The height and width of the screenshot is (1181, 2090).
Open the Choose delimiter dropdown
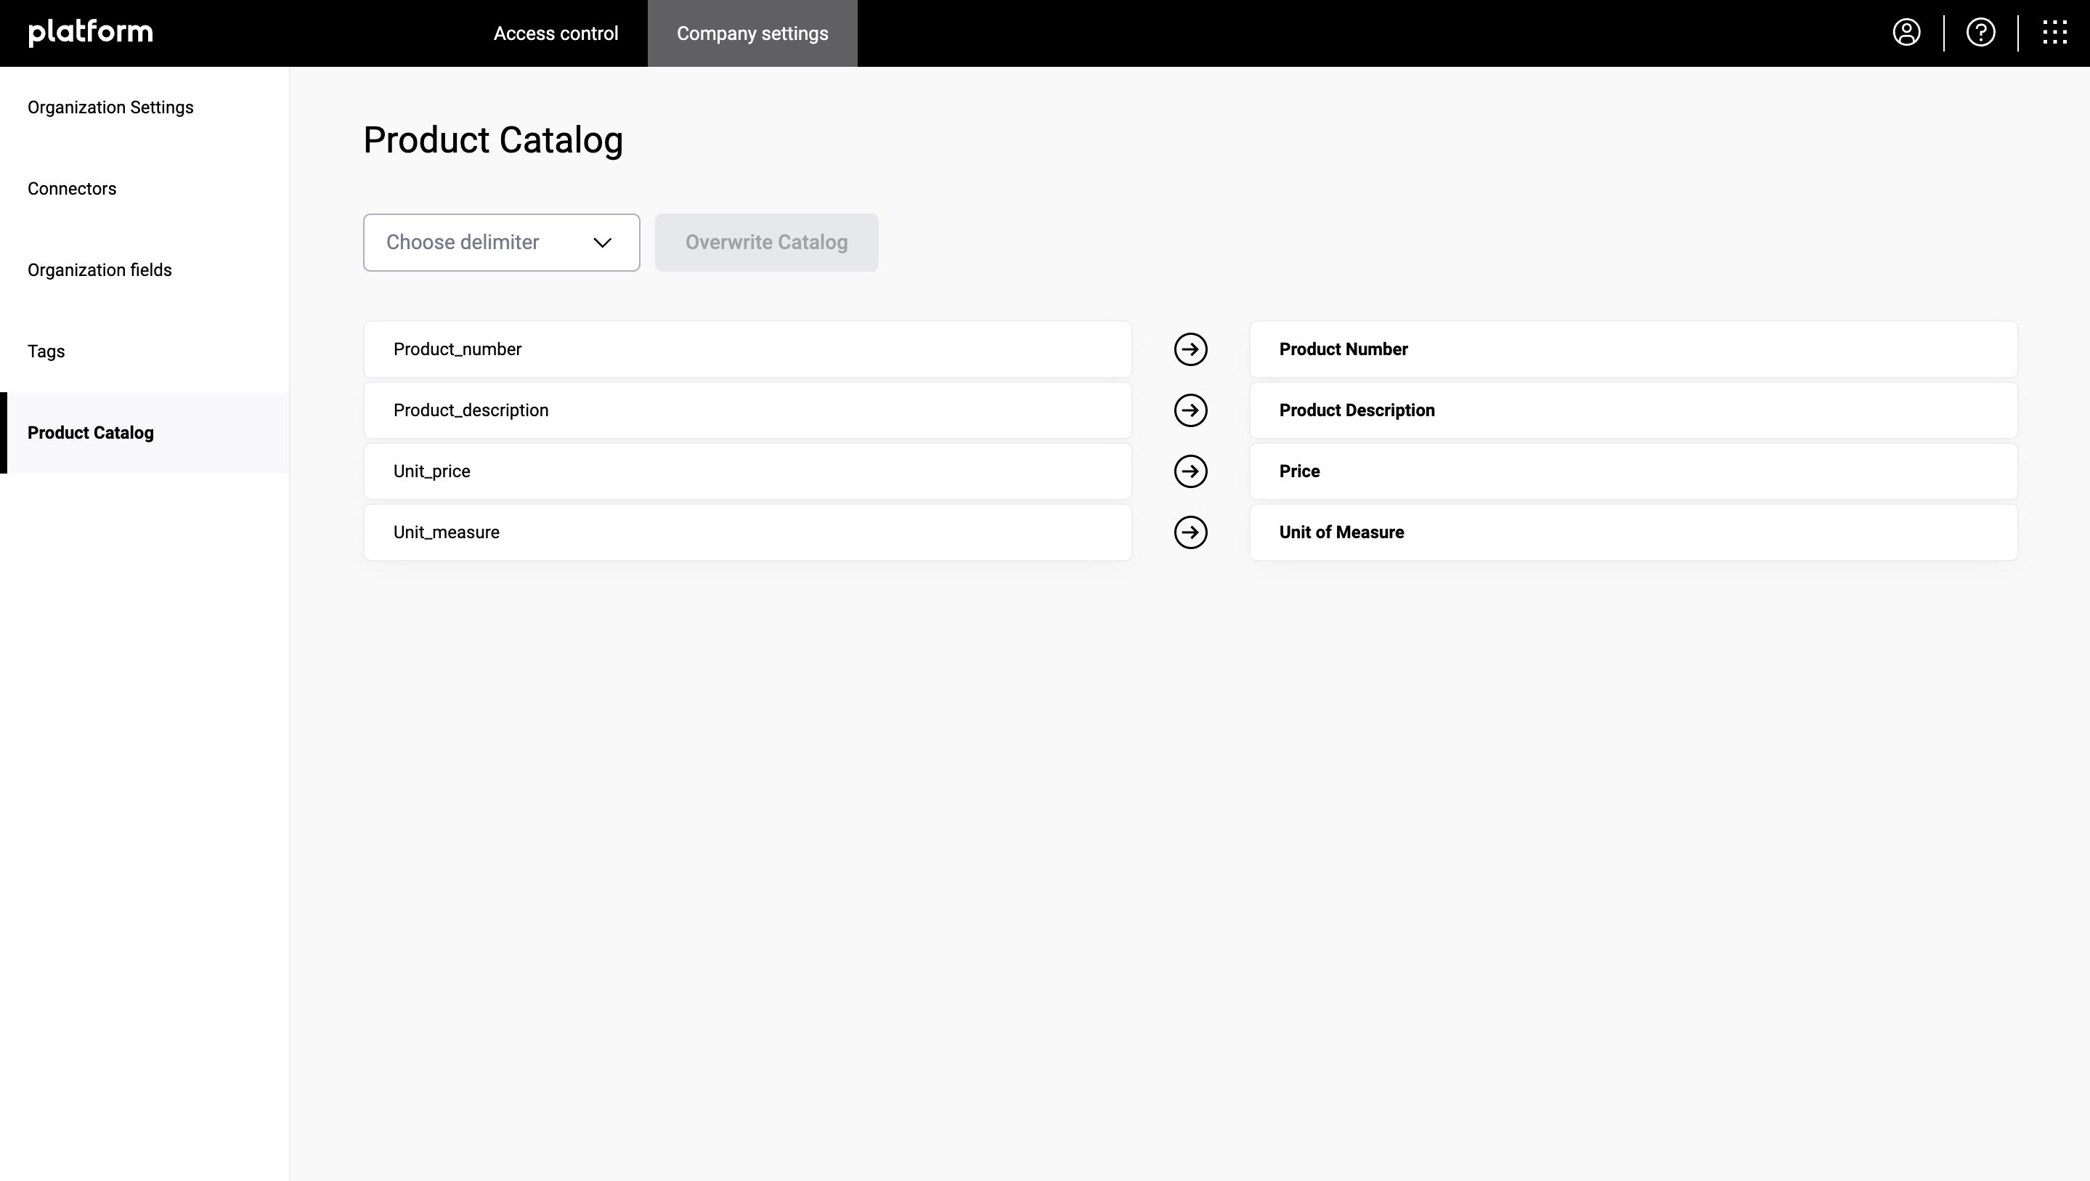pos(501,243)
